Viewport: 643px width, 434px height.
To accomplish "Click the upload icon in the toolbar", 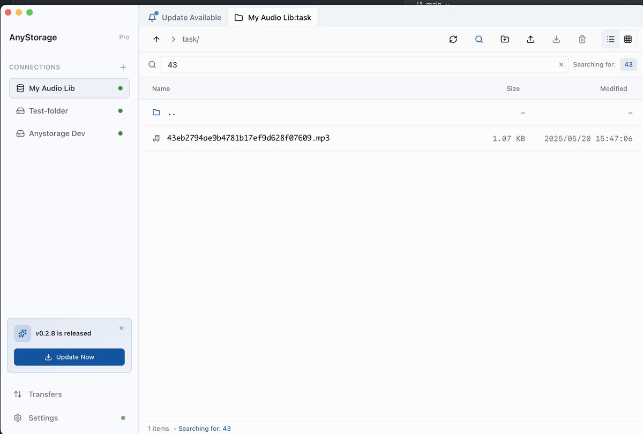I will (530, 39).
